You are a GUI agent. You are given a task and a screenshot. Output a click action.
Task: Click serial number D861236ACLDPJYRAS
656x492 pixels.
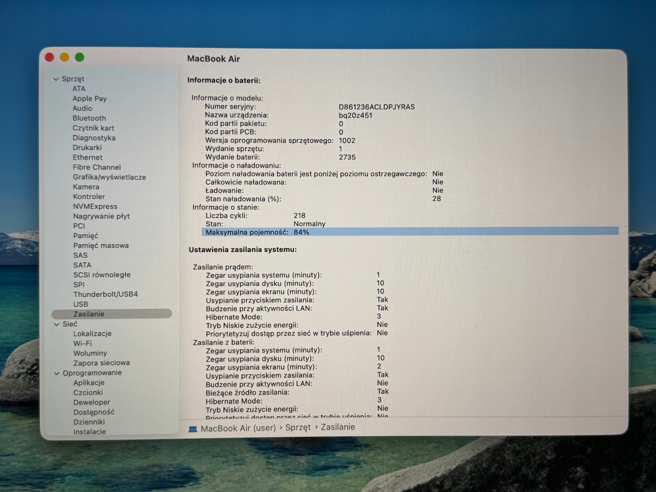pos(377,107)
